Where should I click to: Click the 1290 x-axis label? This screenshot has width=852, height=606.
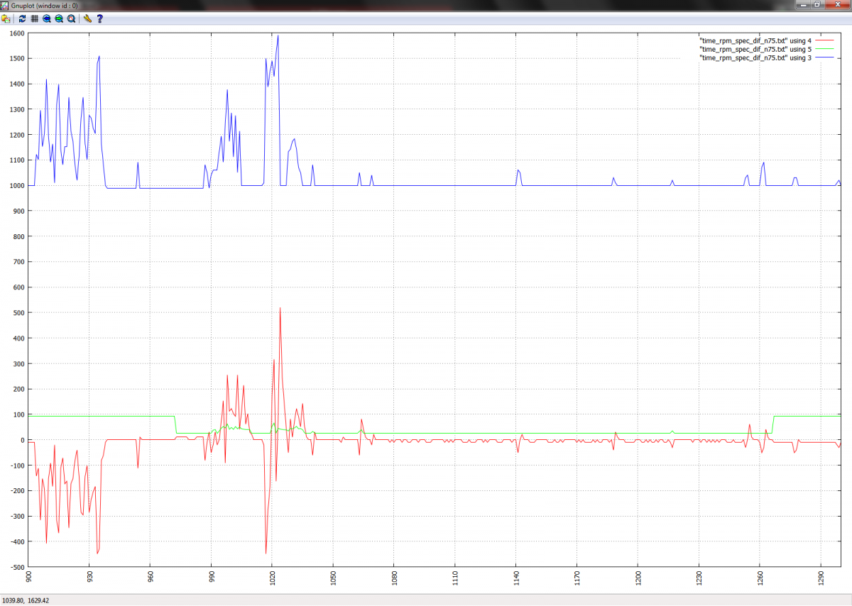(821, 579)
